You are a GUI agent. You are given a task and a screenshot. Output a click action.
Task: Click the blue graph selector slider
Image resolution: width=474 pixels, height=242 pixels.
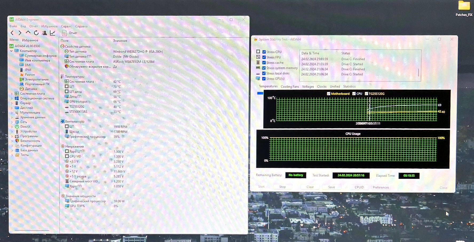point(260,93)
